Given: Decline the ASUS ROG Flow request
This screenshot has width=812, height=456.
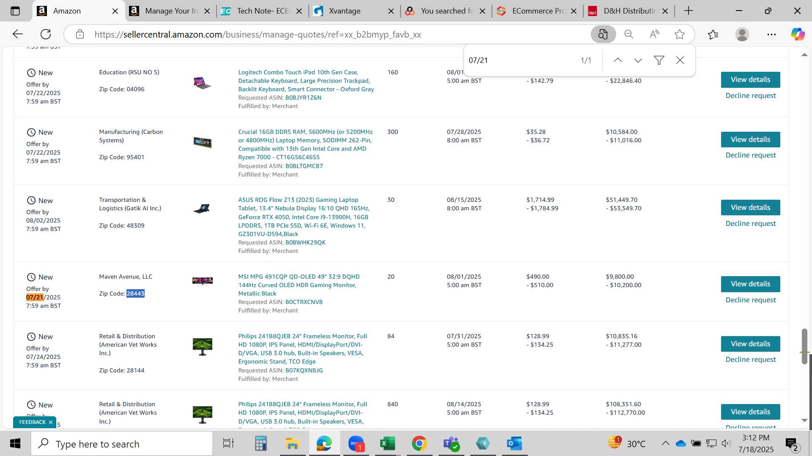Looking at the screenshot, I should (x=751, y=224).
